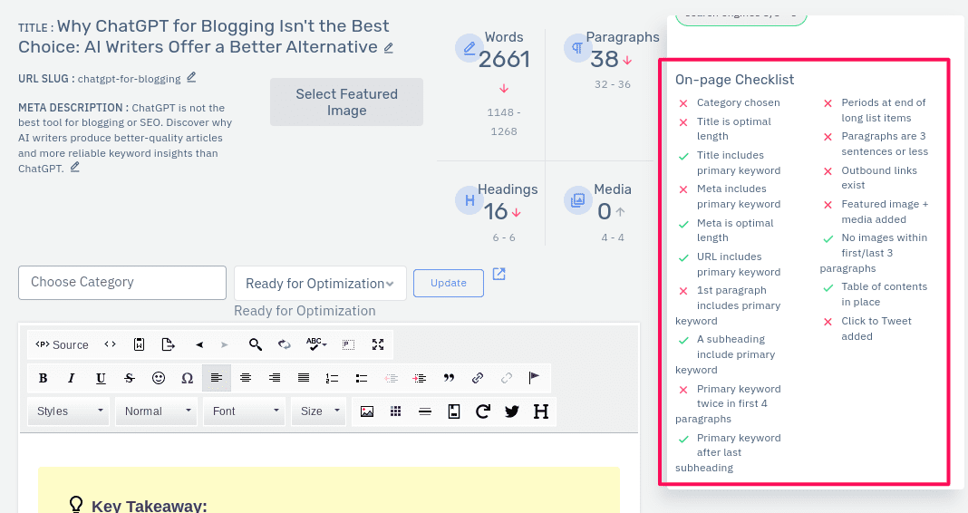Insert a numbered list

click(x=332, y=378)
